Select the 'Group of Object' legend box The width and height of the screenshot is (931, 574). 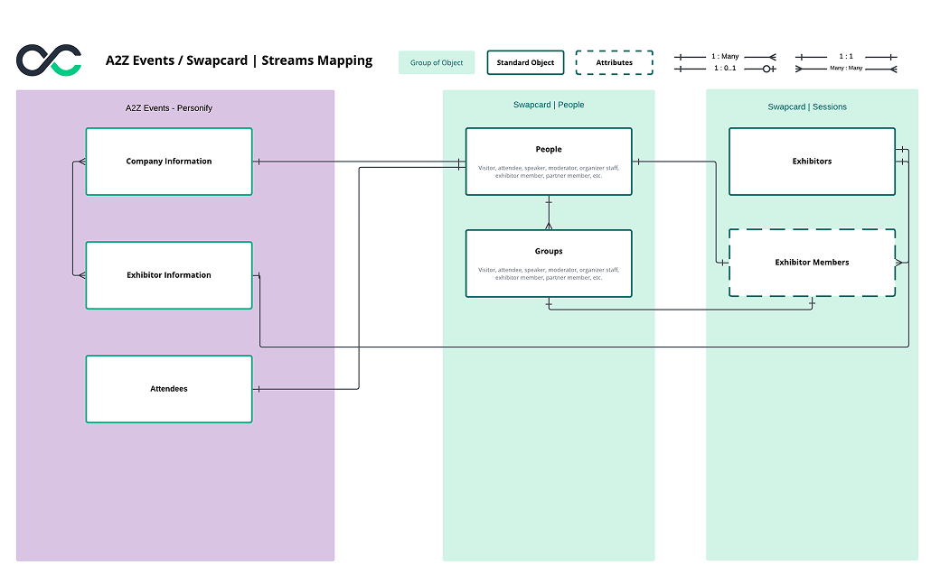(x=437, y=62)
